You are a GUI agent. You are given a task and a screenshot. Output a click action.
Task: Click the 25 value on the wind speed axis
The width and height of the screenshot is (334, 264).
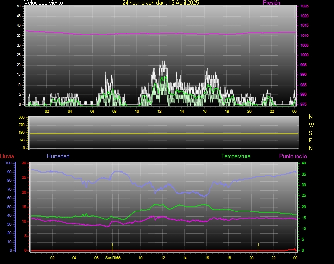tap(19, 55)
